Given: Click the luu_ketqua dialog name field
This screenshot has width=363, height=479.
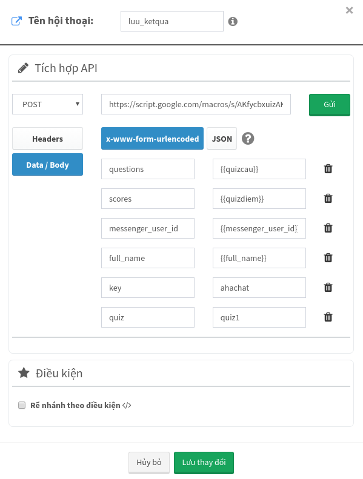Looking at the screenshot, I should (172, 21).
